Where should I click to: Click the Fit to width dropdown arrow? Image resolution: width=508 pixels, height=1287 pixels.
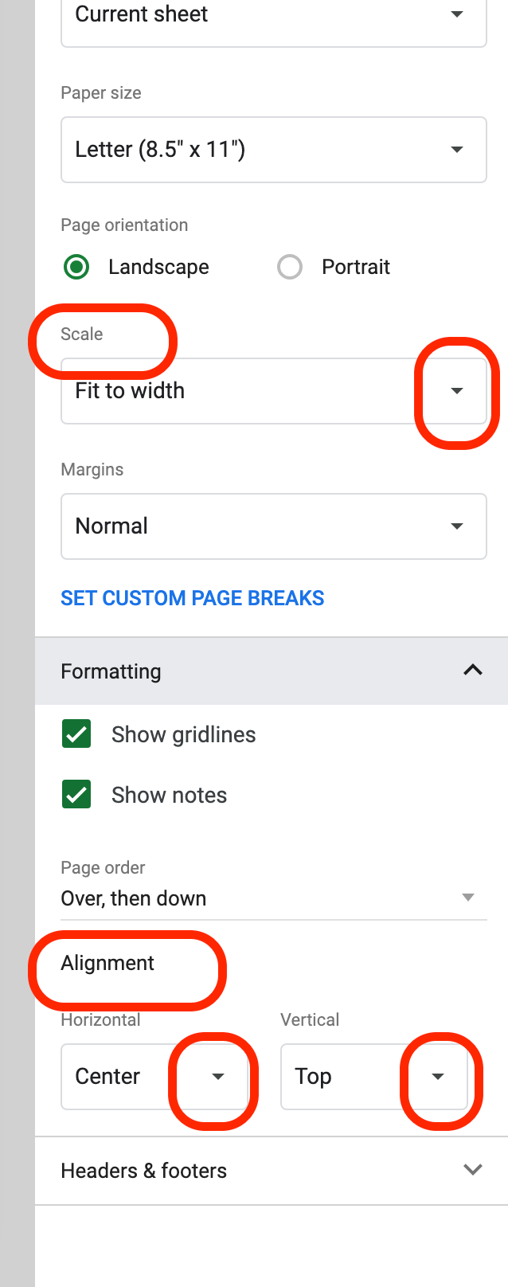(457, 391)
